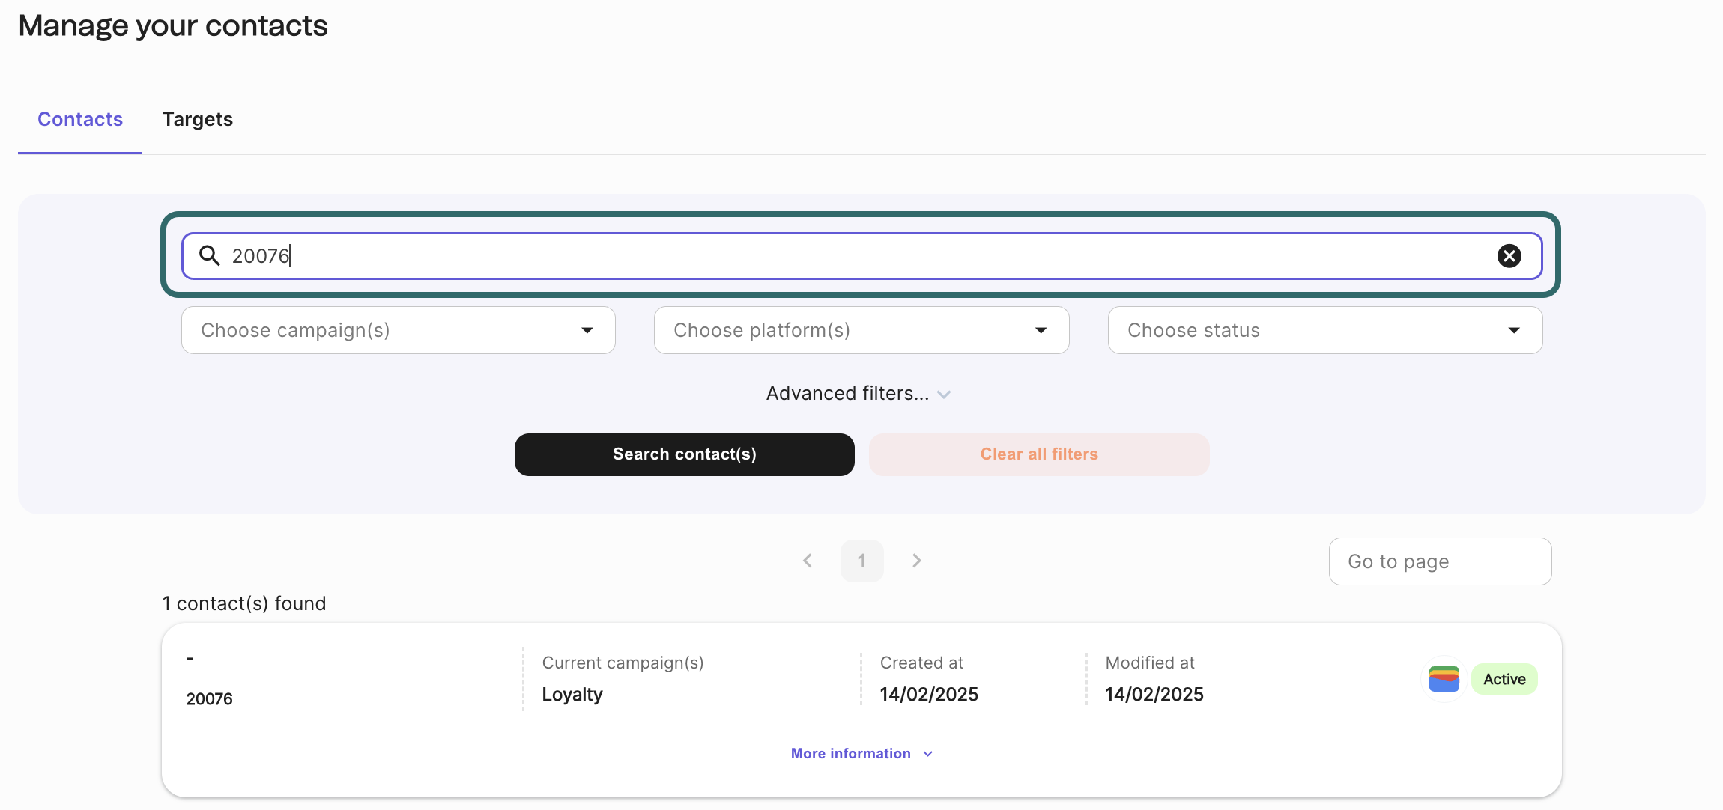Go to next results page arrow
This screenshot has width=1723, height=810.
[916, 561]
